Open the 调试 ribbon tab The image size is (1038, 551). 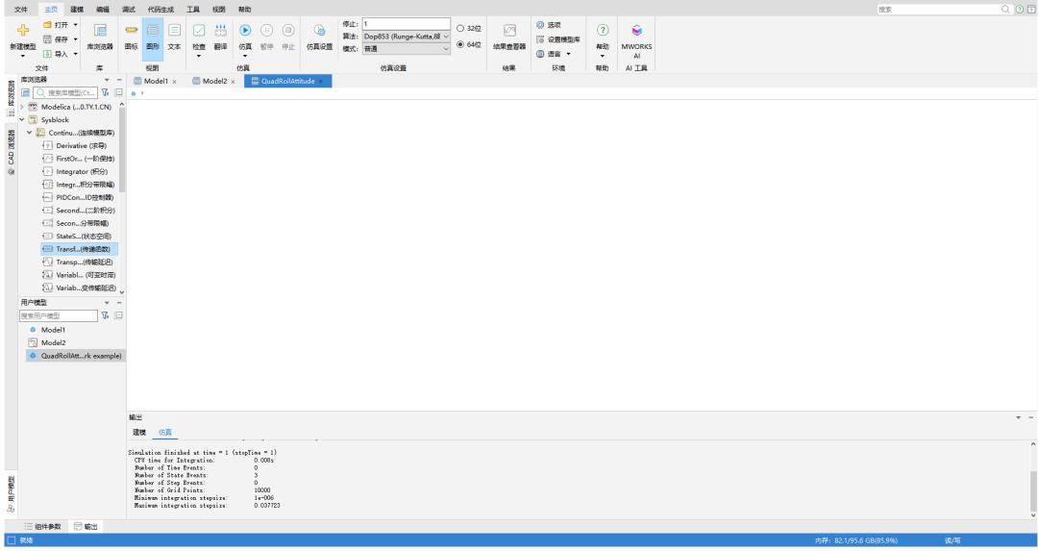(x=129, y=10)
